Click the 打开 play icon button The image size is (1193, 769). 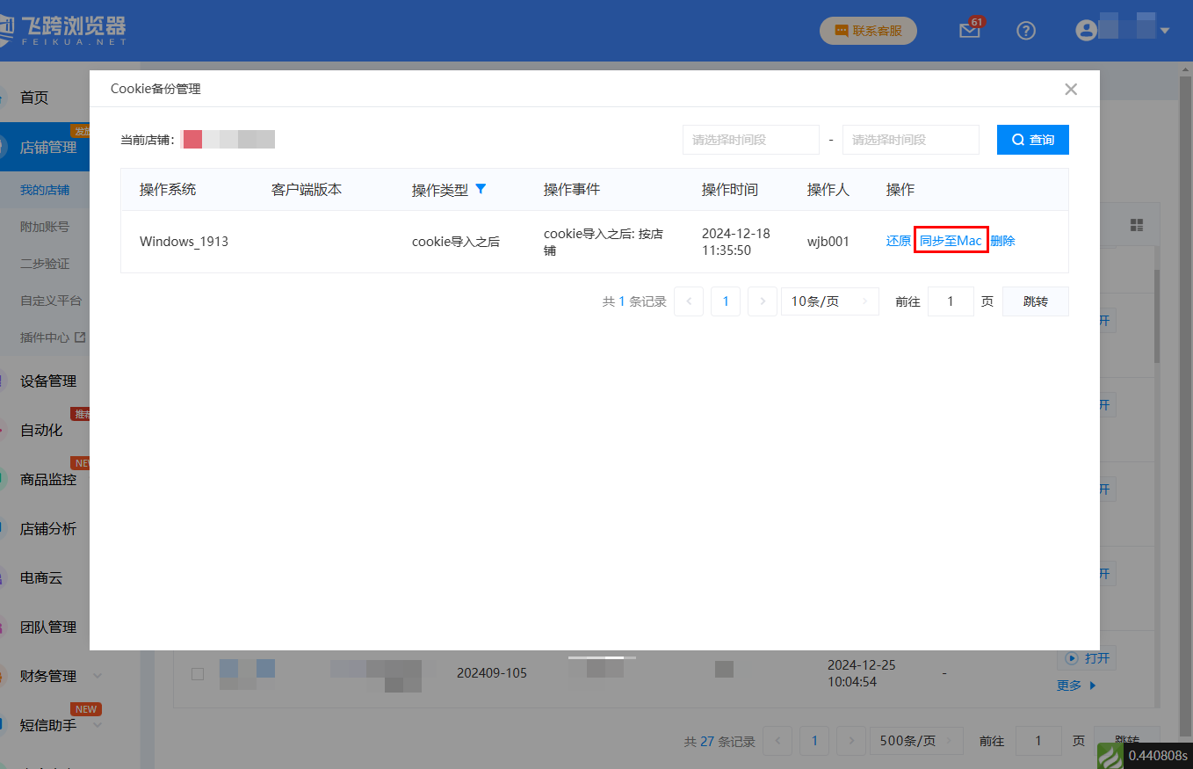pyautogui.click(x=1087, y=658)
